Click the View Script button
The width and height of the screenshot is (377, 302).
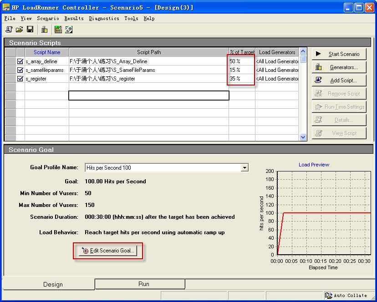339,133
